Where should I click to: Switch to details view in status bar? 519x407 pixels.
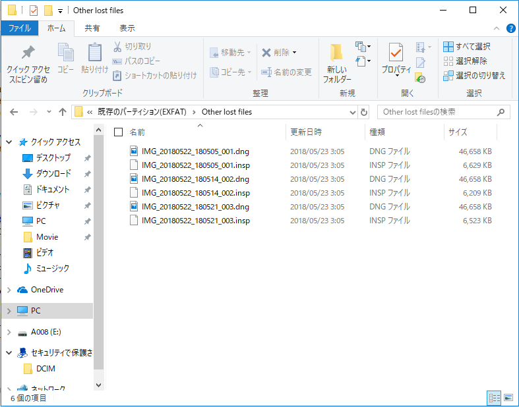click(x=494, y=398)
